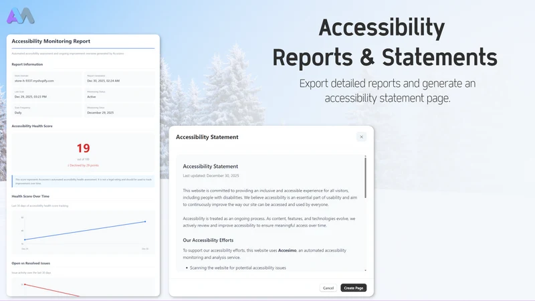Click the Accessibility Reports & Statements headline
Image resolution: width=535 pixels, height=301 pixels.
[x=385, y=42]
